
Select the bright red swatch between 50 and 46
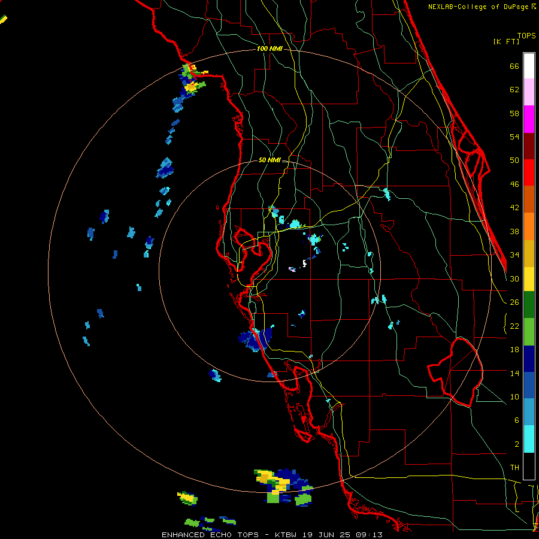coord(529,172)
